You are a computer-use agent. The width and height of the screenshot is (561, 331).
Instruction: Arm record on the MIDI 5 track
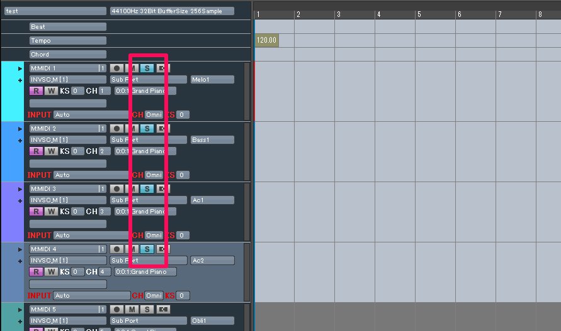pos(116,309)
